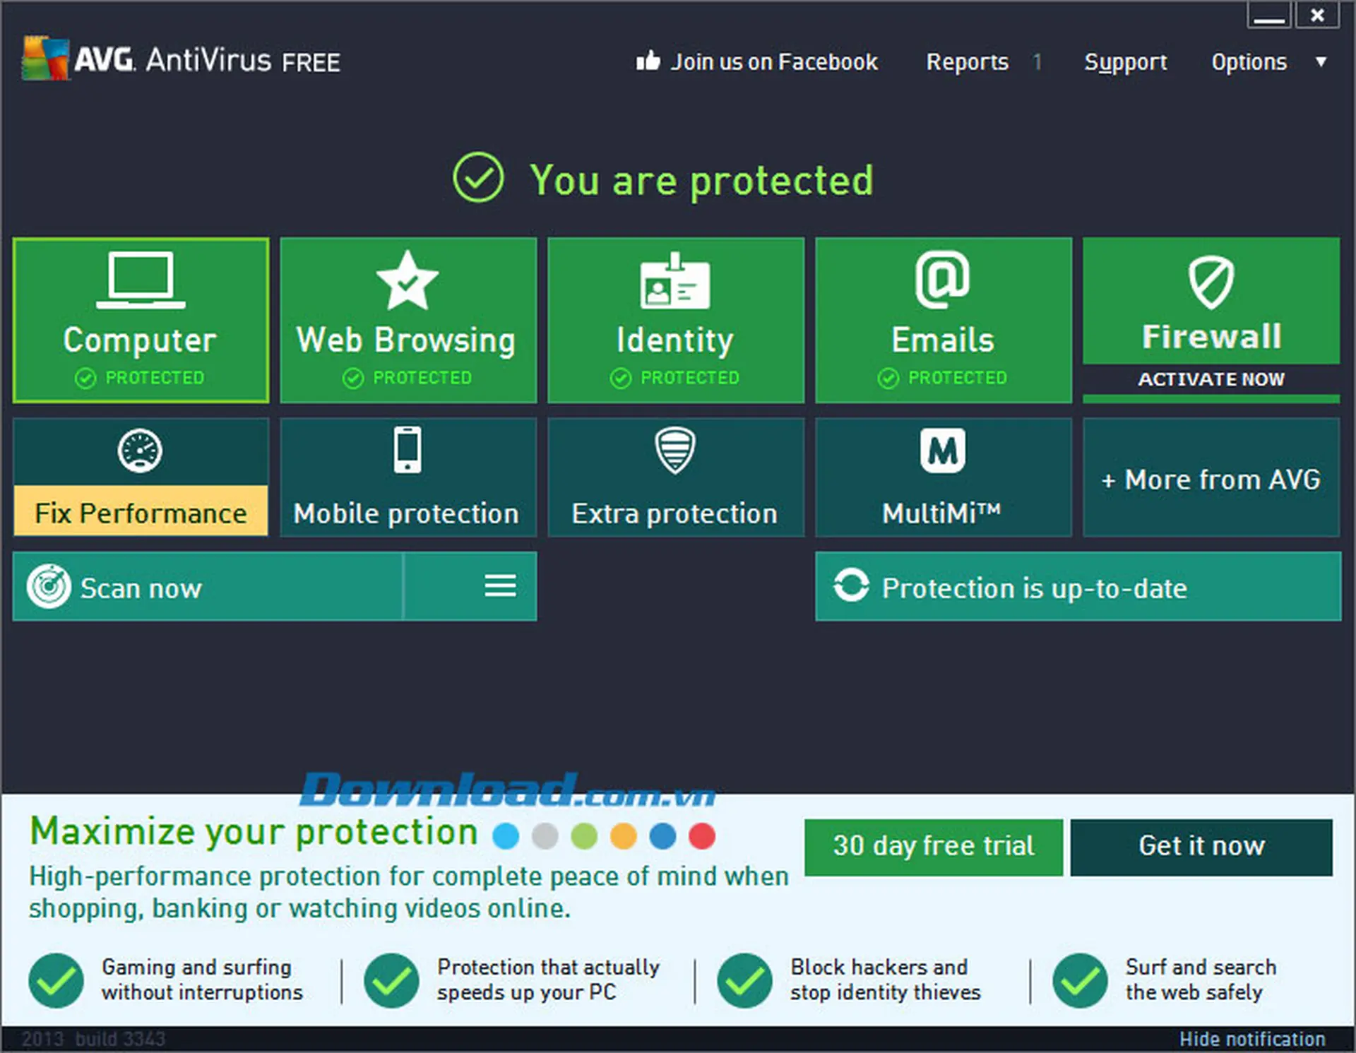Start the 30 day free trial

[933, 846]
